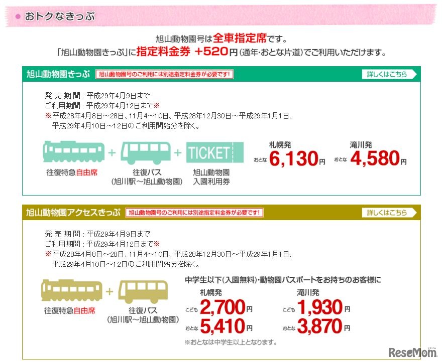Screen dimensions: 444x364
Task: Click 往復特急自由席 caption under green train
Action: (x=72, y=172)
